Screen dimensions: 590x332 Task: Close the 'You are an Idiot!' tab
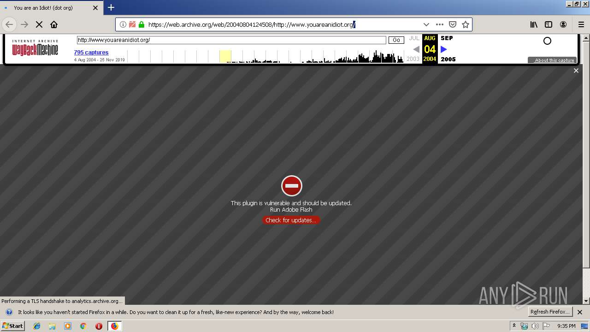pyautogui.click(x=95, y=8)
